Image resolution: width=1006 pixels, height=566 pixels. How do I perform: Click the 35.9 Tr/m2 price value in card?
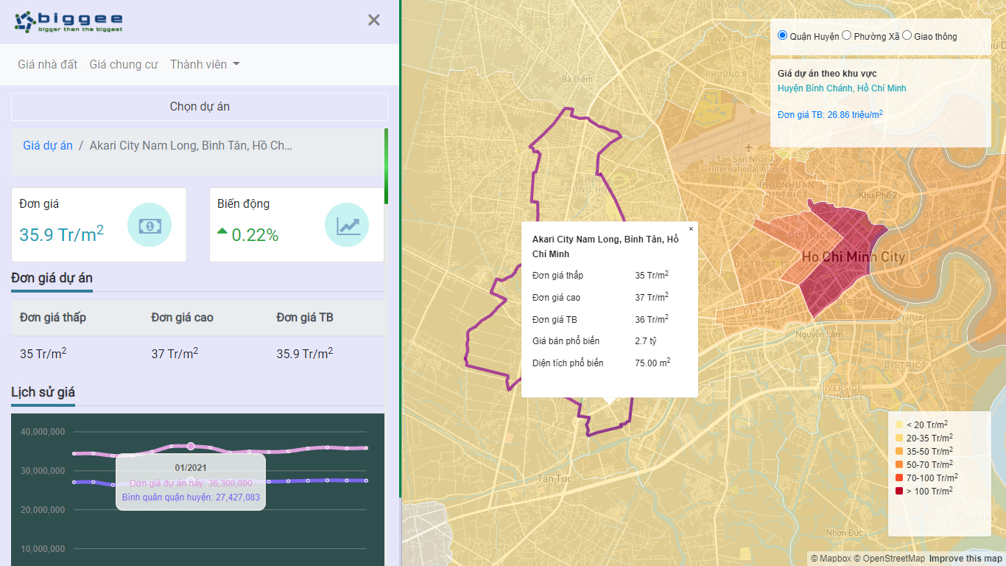point(61,234)
